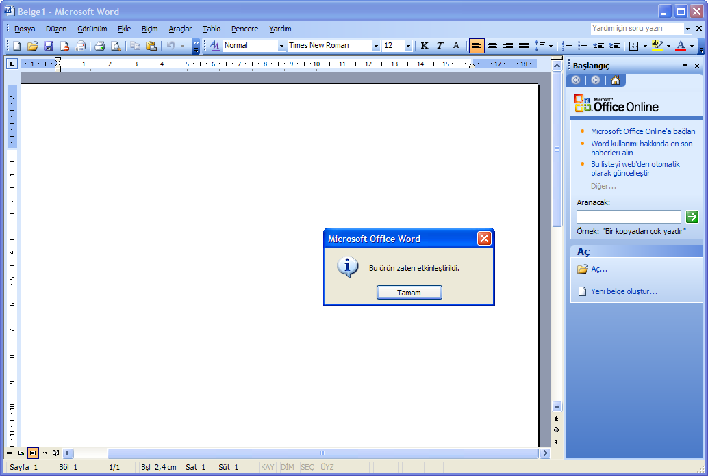Open the Line Spacing dropdown arrow
Image resolution: width=708 pixels, height=476 pixels.
point(551,46)
